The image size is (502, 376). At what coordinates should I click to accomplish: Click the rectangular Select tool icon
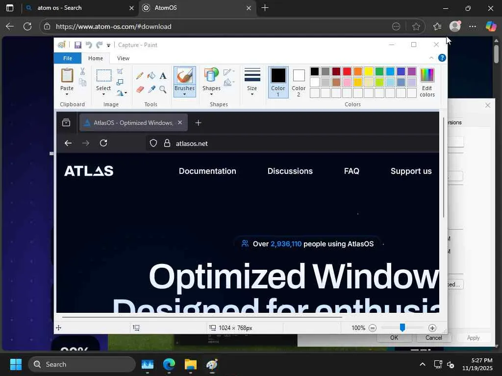point(104,76)
